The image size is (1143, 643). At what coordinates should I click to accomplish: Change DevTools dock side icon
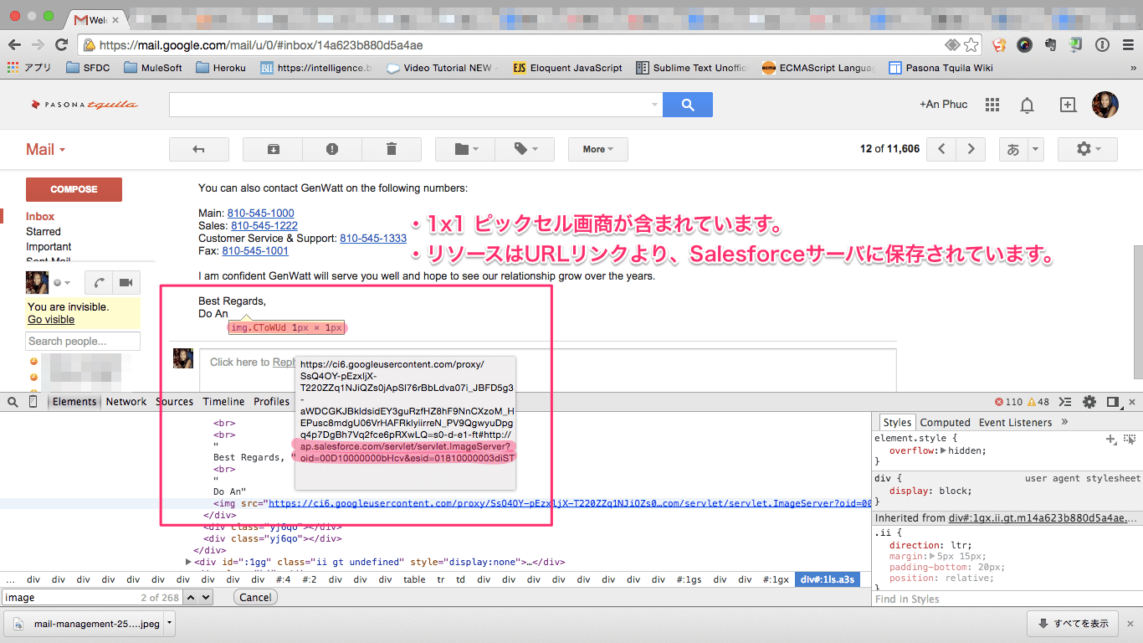tap(1113, 402)
